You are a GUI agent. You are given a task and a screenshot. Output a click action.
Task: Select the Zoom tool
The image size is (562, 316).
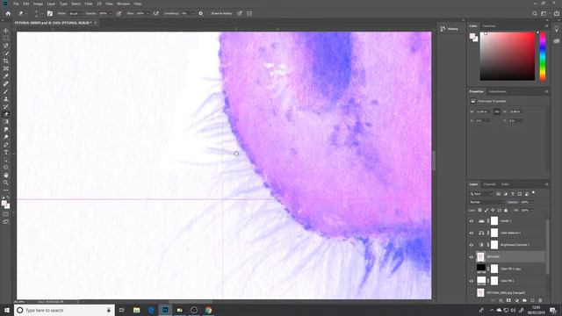(6, 183)
